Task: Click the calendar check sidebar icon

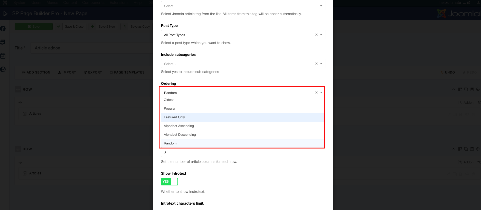Action: tap(3, 56)
